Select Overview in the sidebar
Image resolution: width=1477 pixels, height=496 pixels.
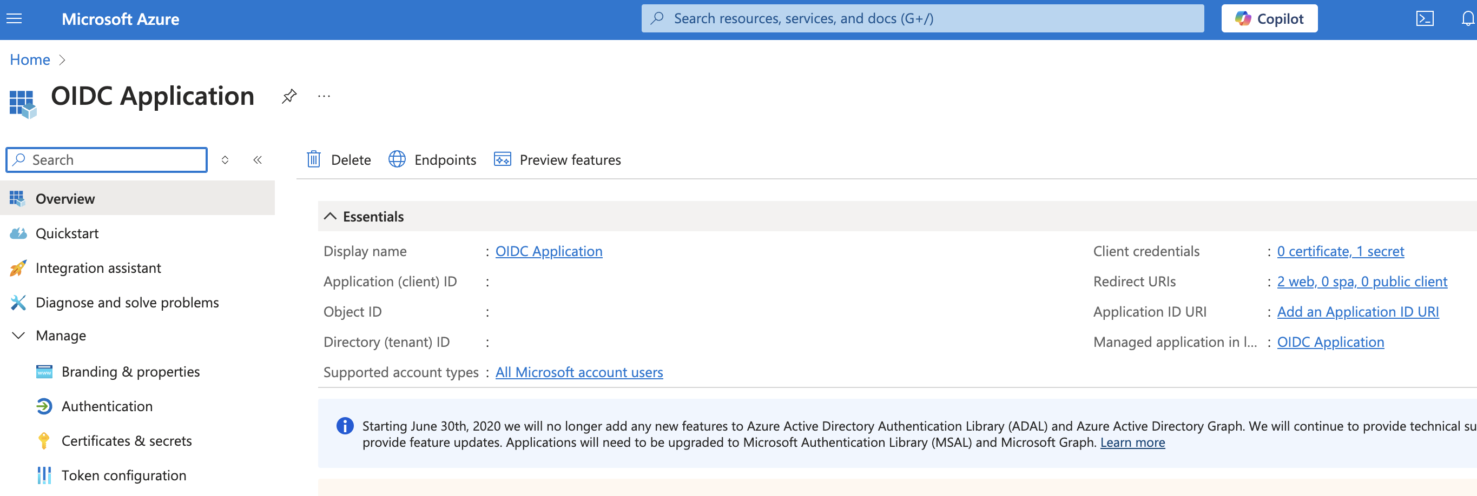click(x=137, y=198)
